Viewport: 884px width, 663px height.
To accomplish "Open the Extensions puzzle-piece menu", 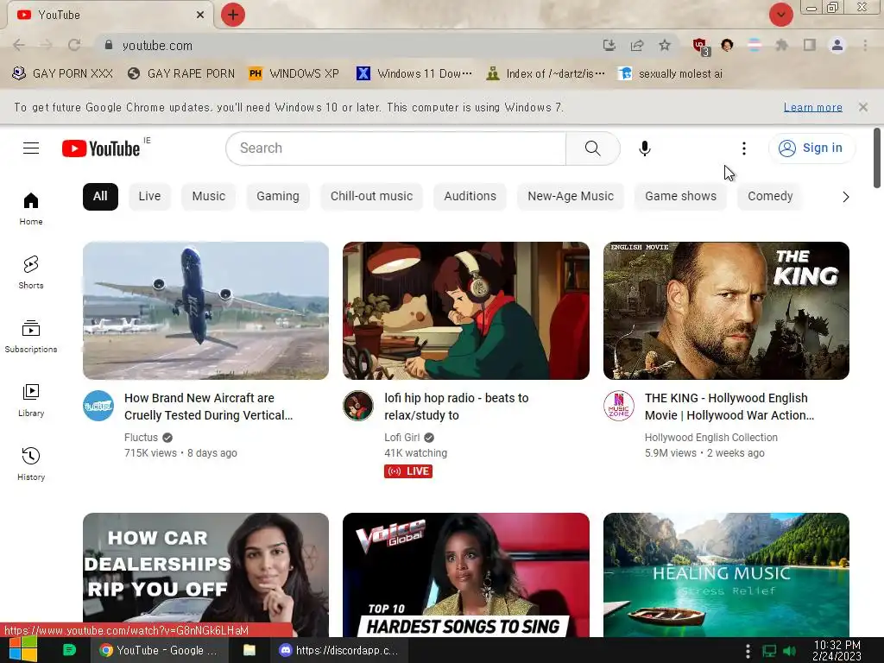I will pos(781,45).
